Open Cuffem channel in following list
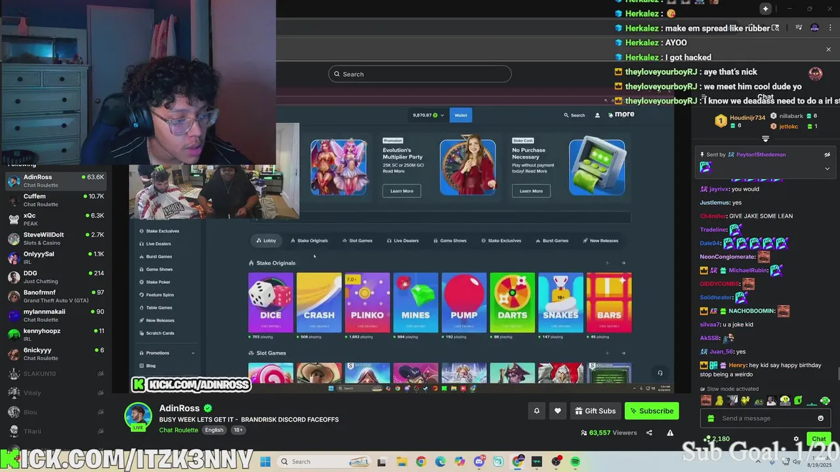 56,200
